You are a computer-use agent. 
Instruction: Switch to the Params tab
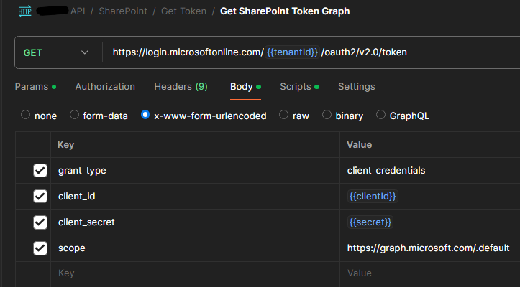(31, 87)
